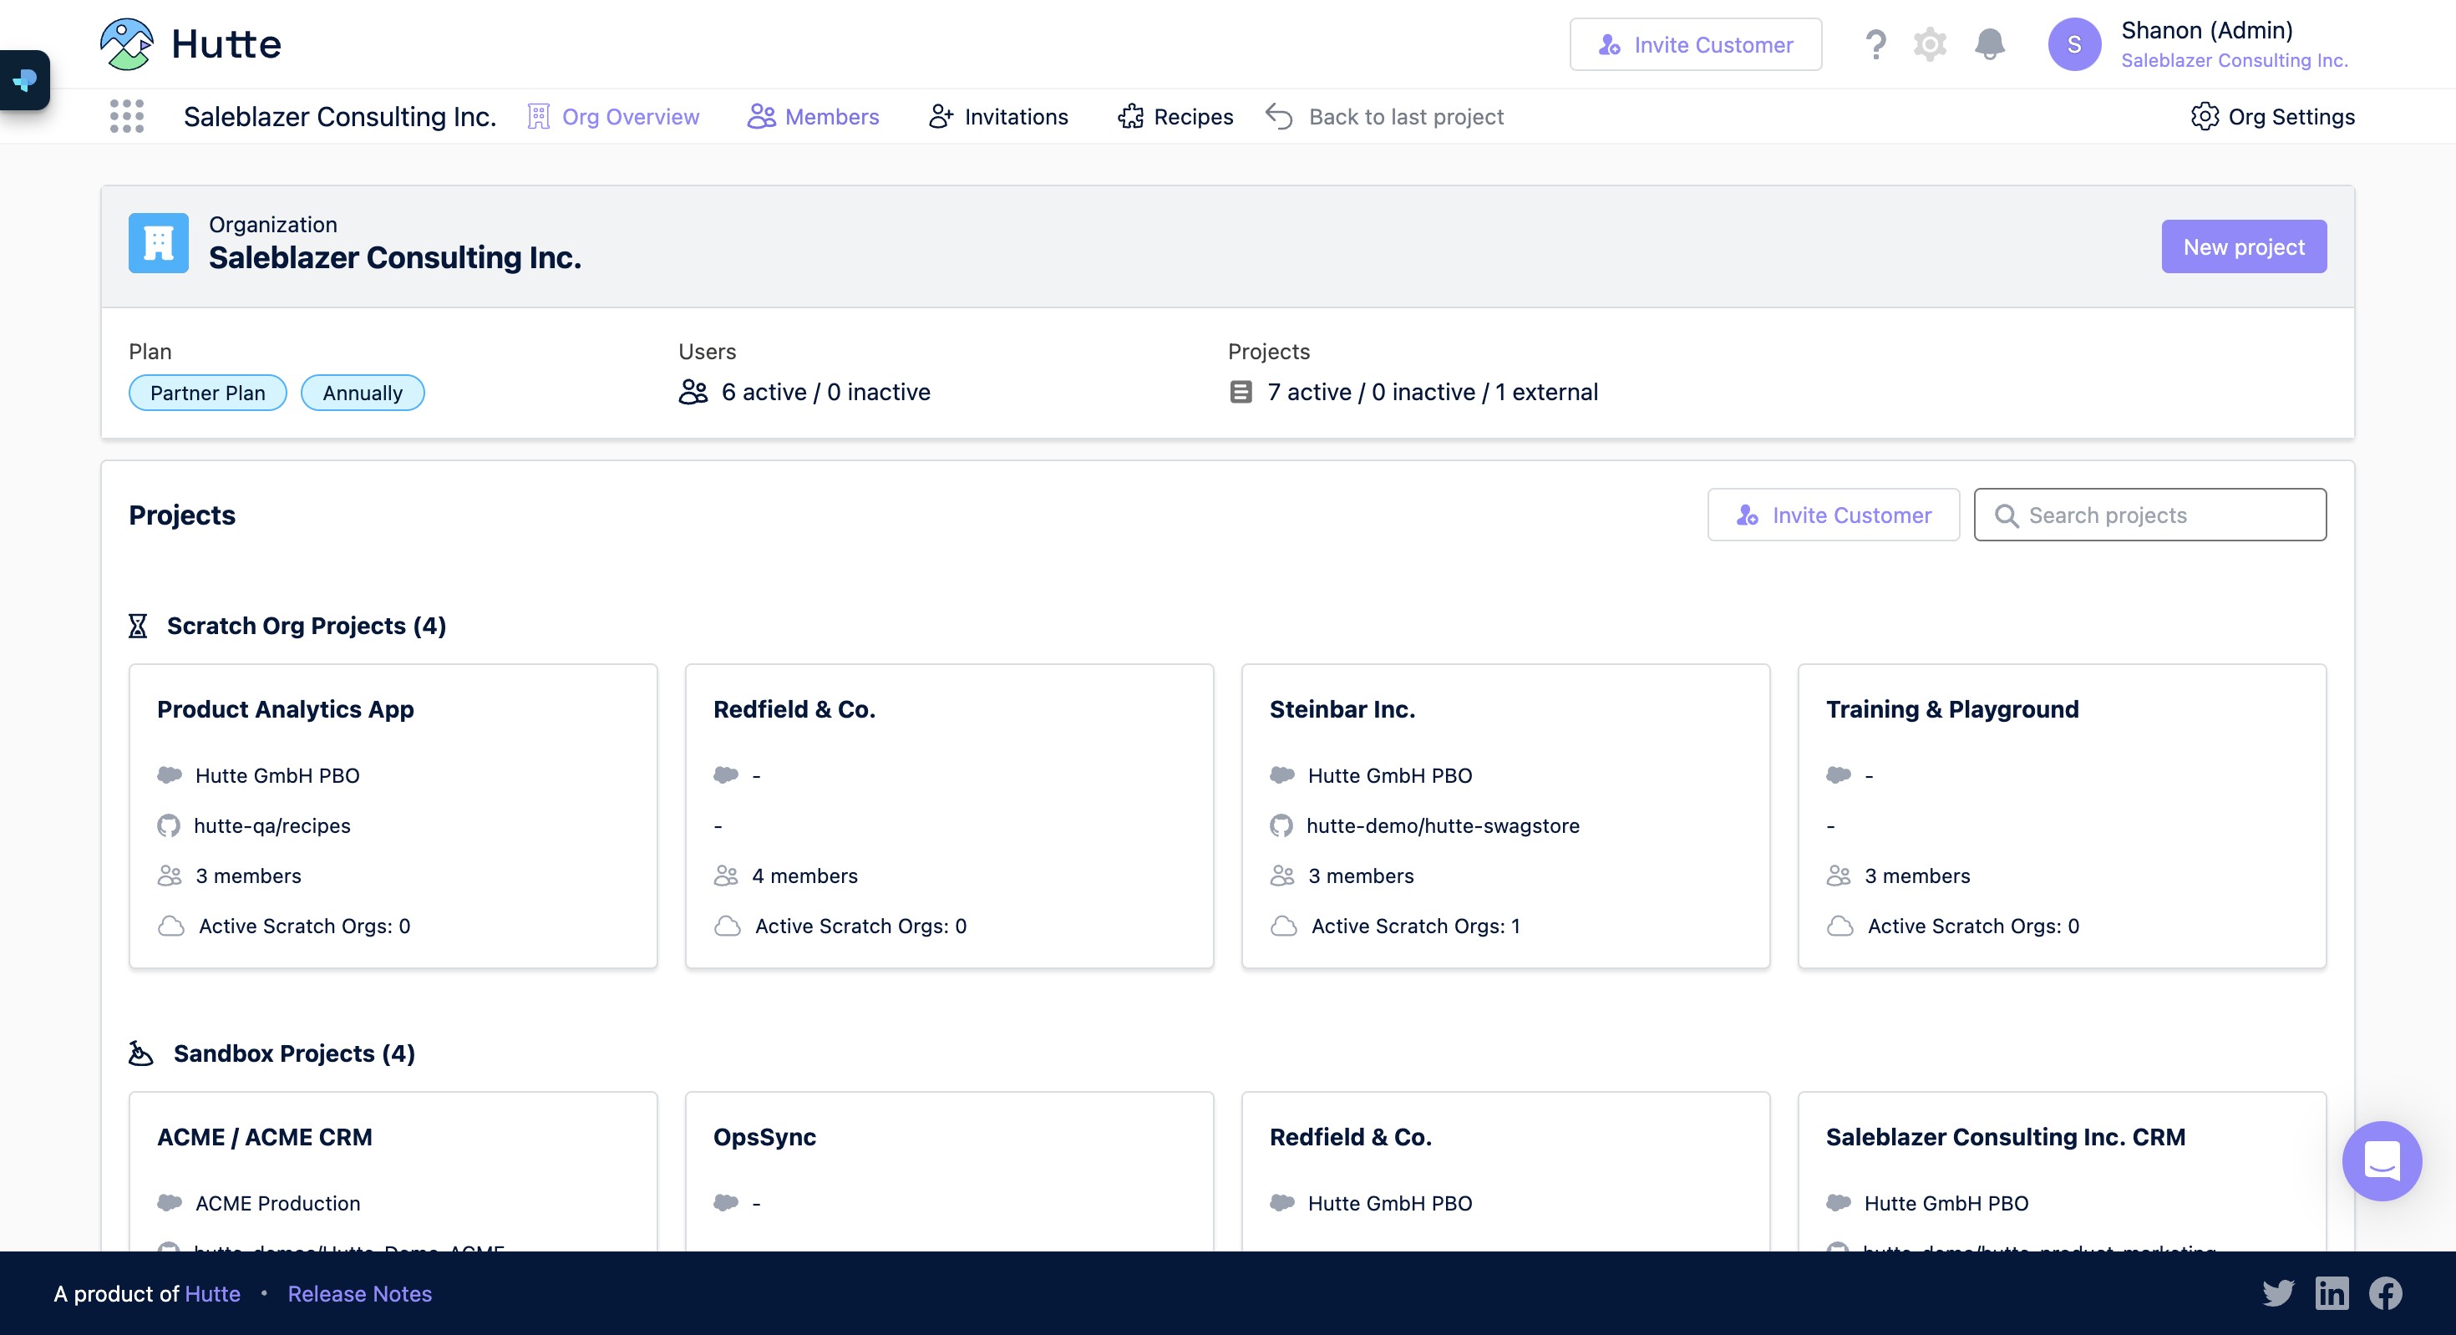Viewport: 2456px width, 1335px height.
Task: Focus the Search projects field
Action: [2149, 515]
